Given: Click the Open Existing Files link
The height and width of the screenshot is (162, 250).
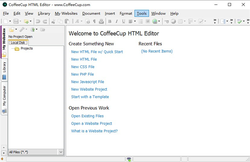Looking at the screenshot, I should pyautogui.click(x=87, y=116).
